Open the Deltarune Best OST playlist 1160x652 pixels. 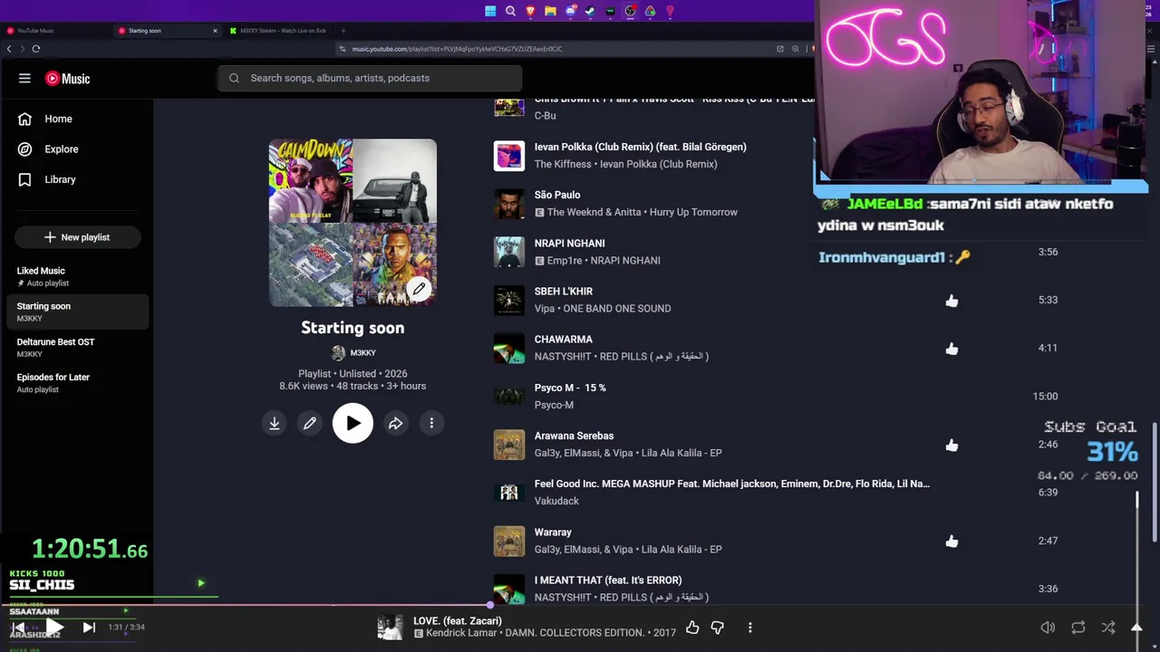pyautogui.click(x=76, y=348)
